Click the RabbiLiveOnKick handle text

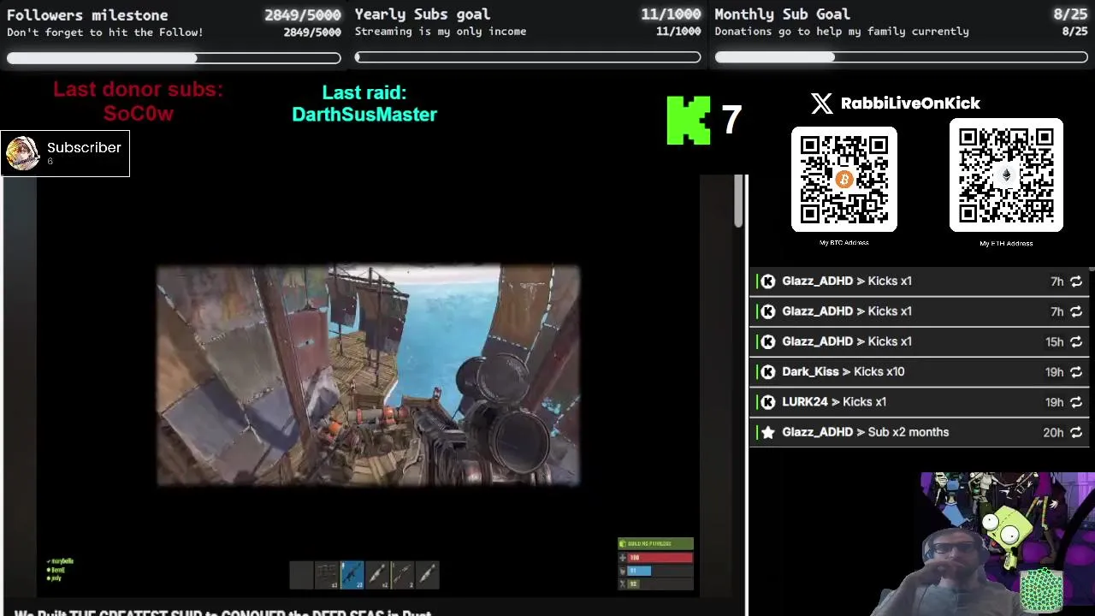pos(910,104)
